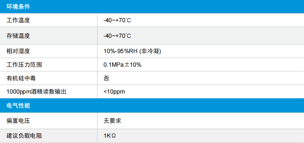Viewport: 304px width, 143px height.
Task: Select the 工作温度 row label
Action: point(18,20)
